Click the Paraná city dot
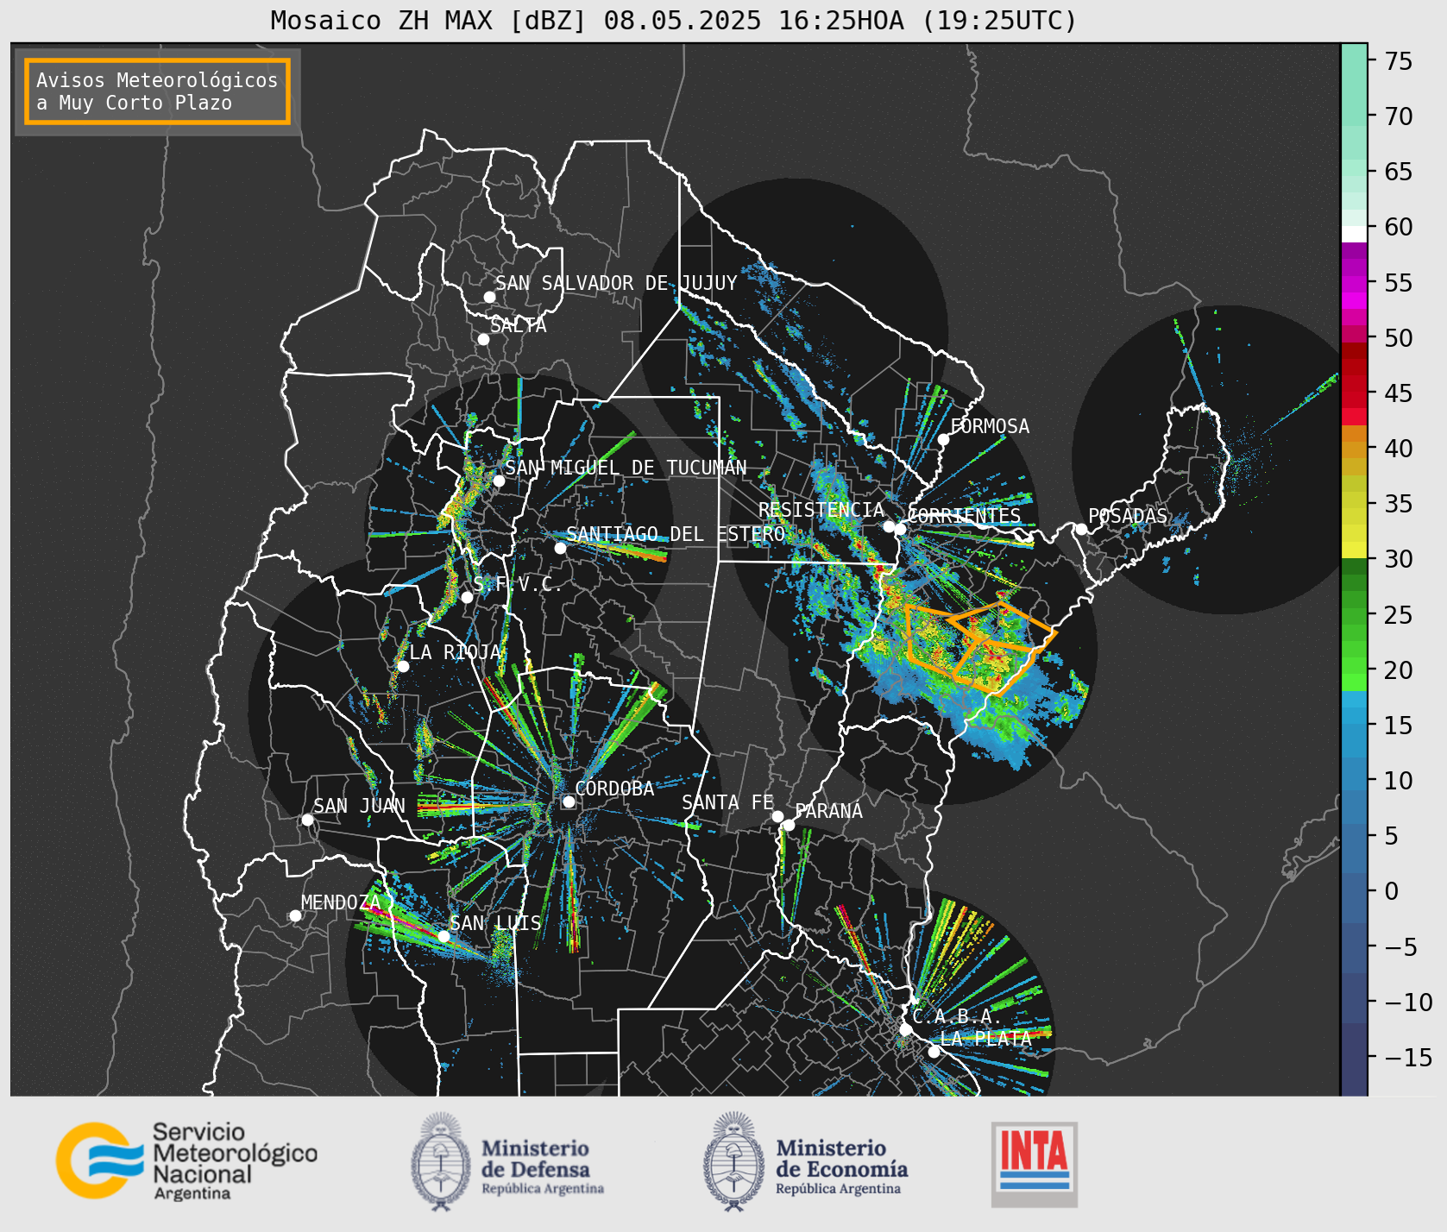 tap(789, 825)
